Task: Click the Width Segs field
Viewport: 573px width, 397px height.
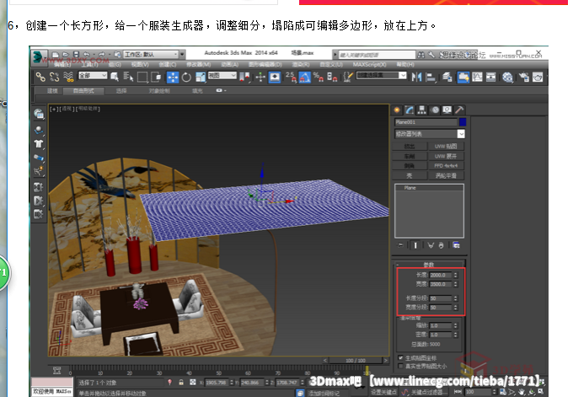Action: (x=441, y=308)
